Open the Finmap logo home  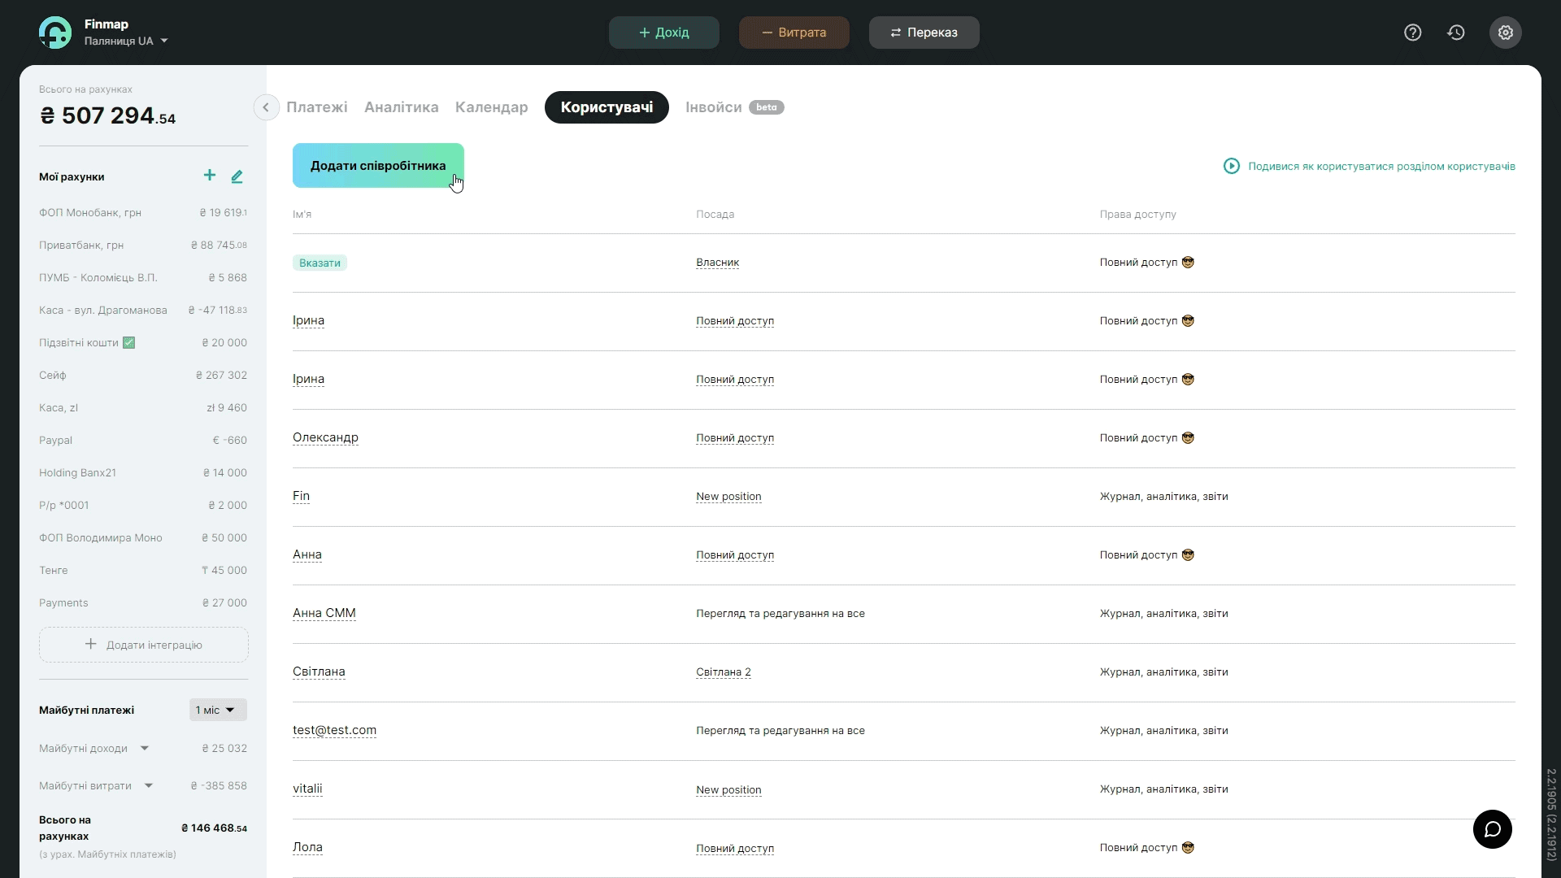pos(55,33)
